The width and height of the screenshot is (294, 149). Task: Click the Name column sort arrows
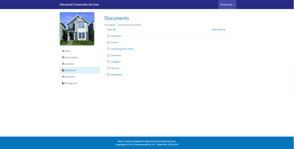point(115,29)
